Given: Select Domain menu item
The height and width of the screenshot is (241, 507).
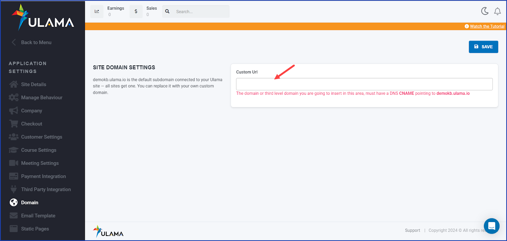Looking at the screenshot, I should (30, 202).
